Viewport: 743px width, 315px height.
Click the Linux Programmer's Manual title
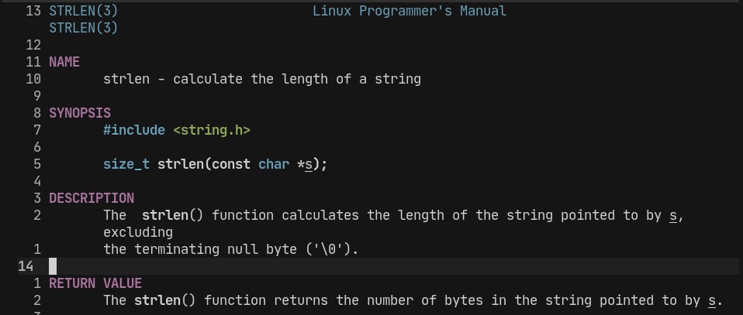click(x=410, y=11)
